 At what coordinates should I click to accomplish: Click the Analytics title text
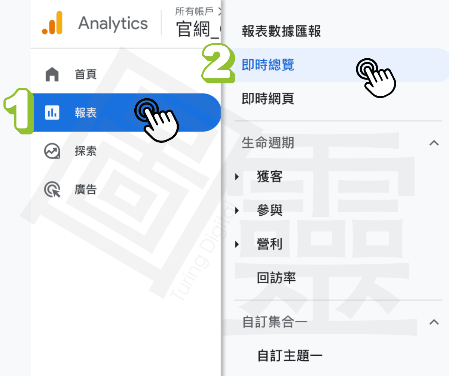(113, 23)
